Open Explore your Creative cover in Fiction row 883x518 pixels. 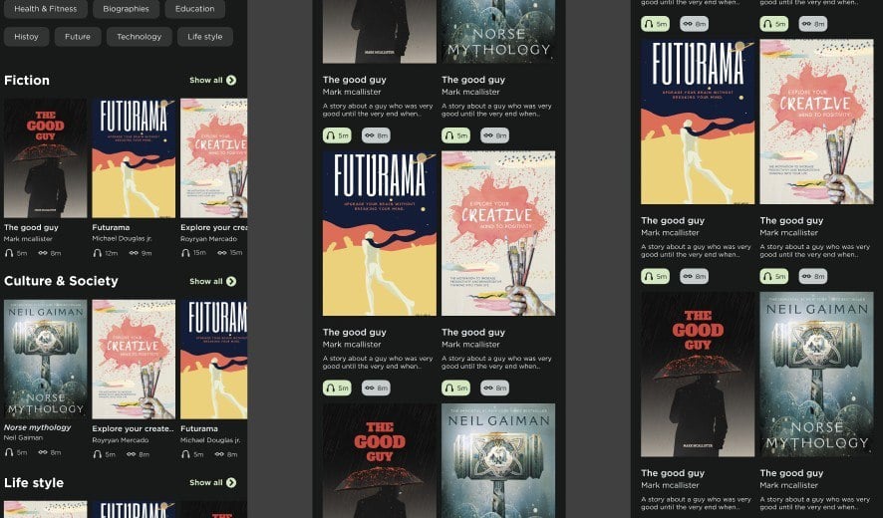[213, 158]
